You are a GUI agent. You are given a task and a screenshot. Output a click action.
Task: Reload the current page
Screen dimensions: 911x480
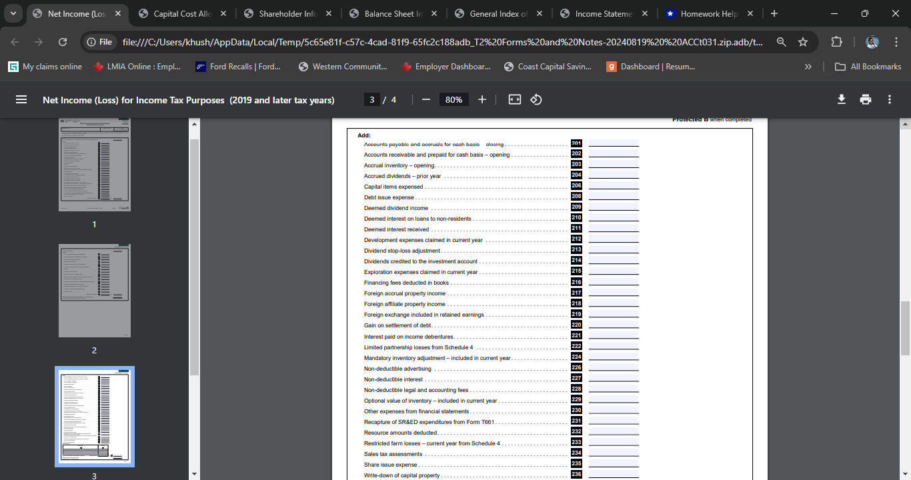pyautogui.click(x=63, y=42)
